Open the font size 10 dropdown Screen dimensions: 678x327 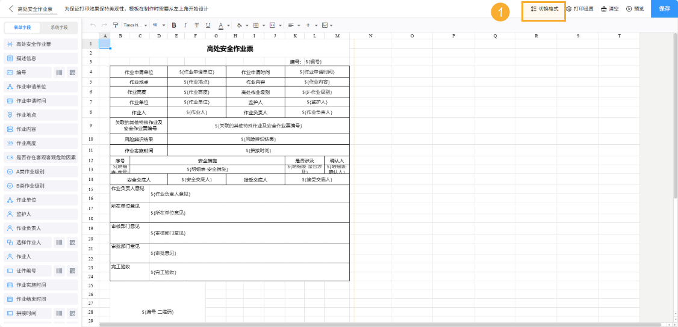[159, 25]
